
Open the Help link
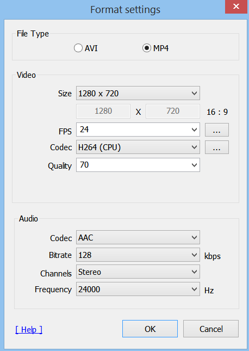point(29,330)
